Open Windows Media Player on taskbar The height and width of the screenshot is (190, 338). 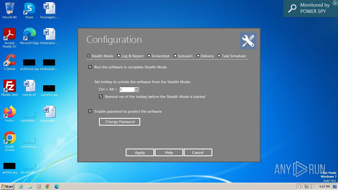tap(39, 187)
